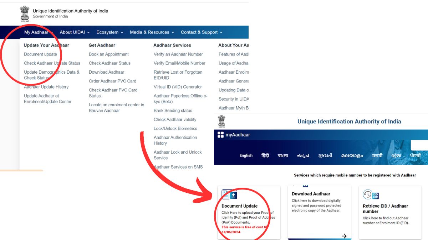Open the Ecosystem dropdown menu
The height and width of the screenshot is (240, 428).
pyautogui.click(x=109, y=32)
